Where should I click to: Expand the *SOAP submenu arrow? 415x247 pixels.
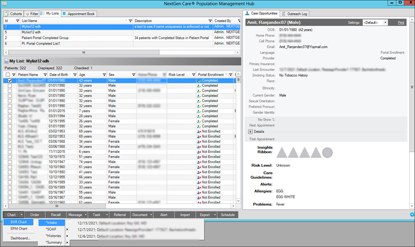click(67, 229)
